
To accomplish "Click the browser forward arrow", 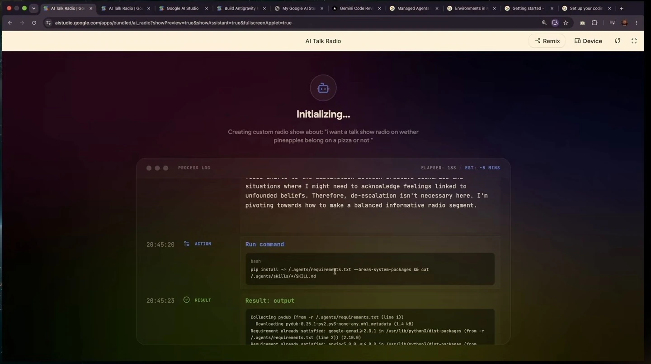I will pyautogui.click(x=22, y=23).
